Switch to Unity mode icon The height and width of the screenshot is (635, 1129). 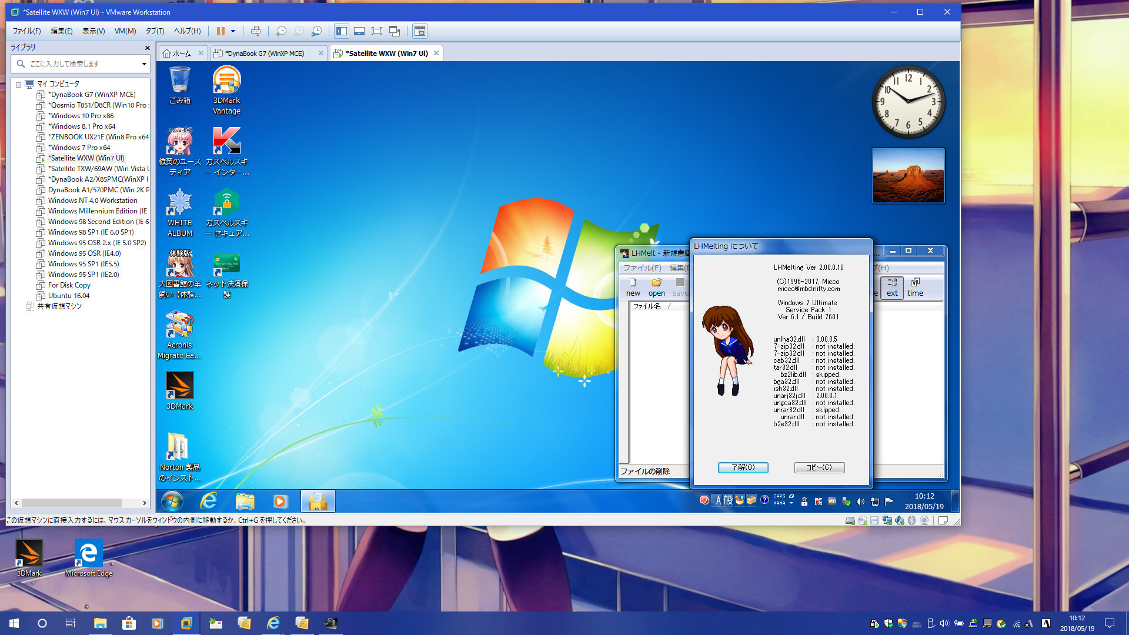pos(395,31)
